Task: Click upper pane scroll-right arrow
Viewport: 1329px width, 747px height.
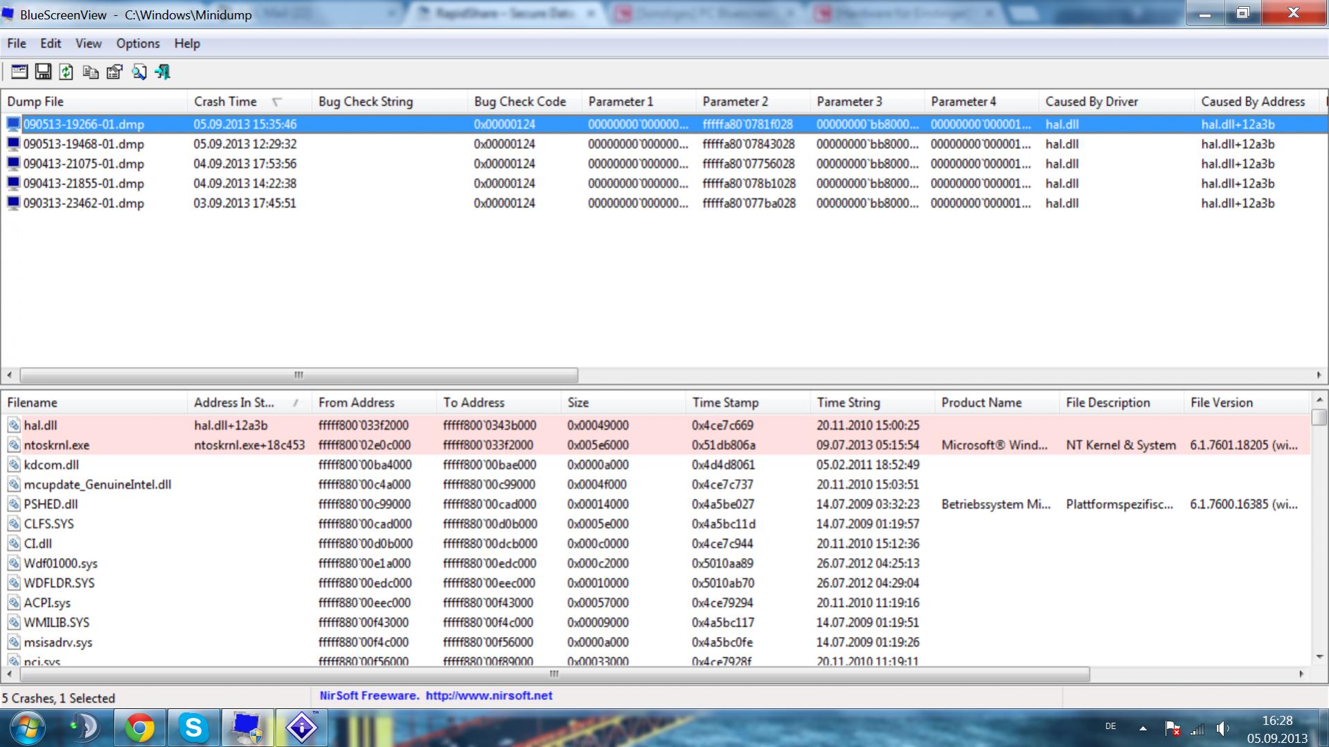Action: pos(1319,375)
